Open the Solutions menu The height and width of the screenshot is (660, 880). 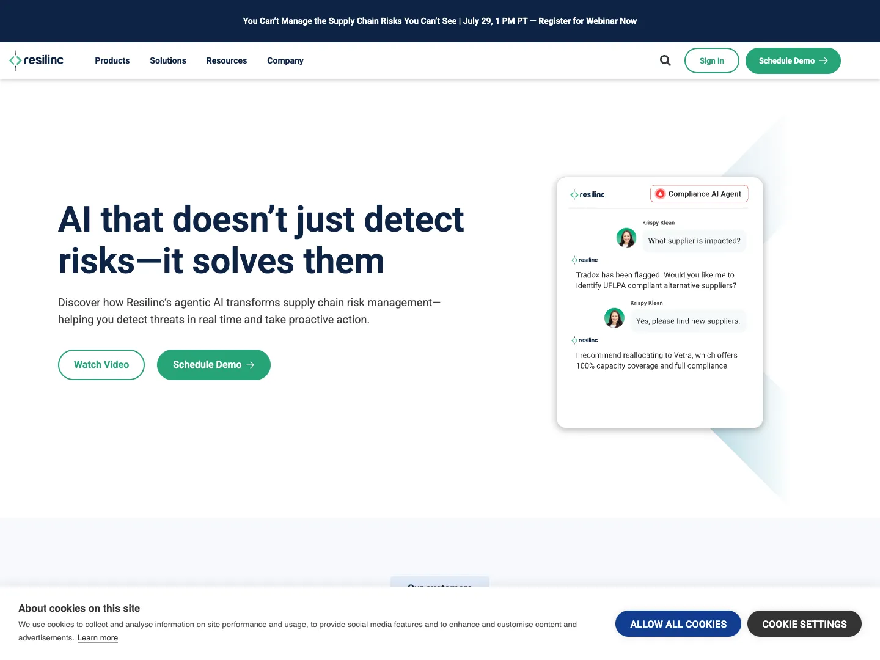168,61
